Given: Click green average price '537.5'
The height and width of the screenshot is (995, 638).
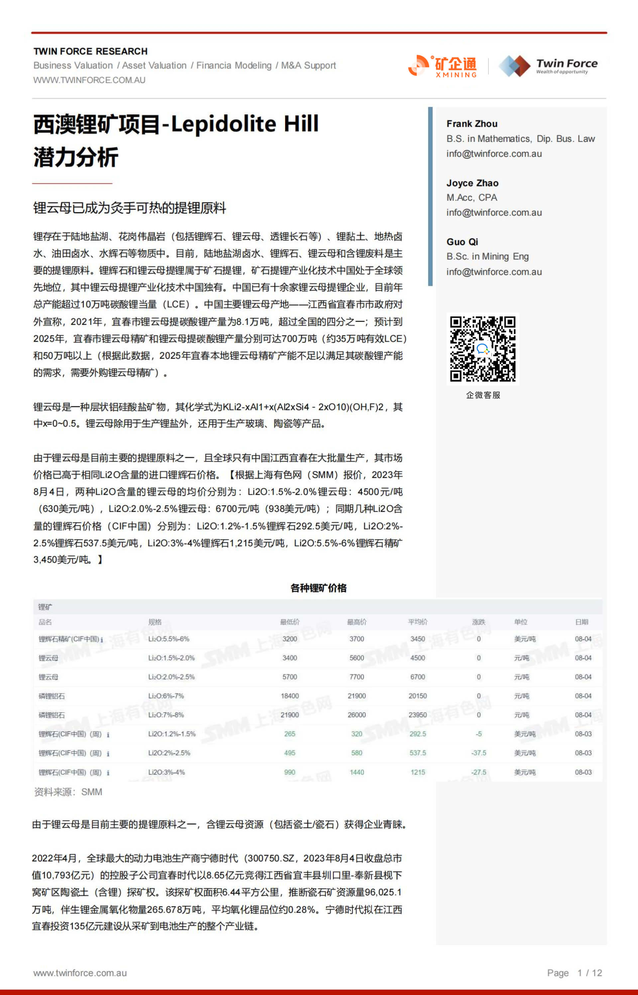Looking at the screenshot, I should (x=418, y=753).
